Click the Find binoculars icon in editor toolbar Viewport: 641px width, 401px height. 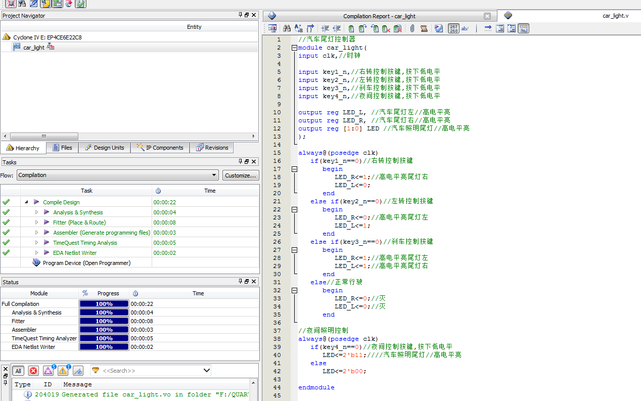pos(287,29)
